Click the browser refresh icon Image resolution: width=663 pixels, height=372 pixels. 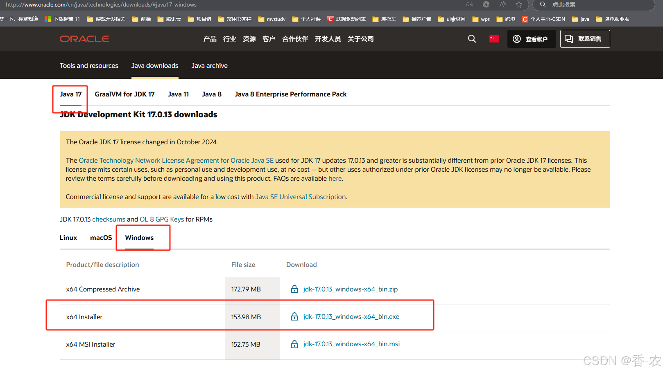(486, 4)
